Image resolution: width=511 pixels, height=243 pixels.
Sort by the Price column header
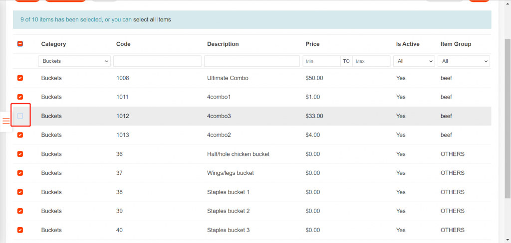pyautogui.click(x=312, y=44)
